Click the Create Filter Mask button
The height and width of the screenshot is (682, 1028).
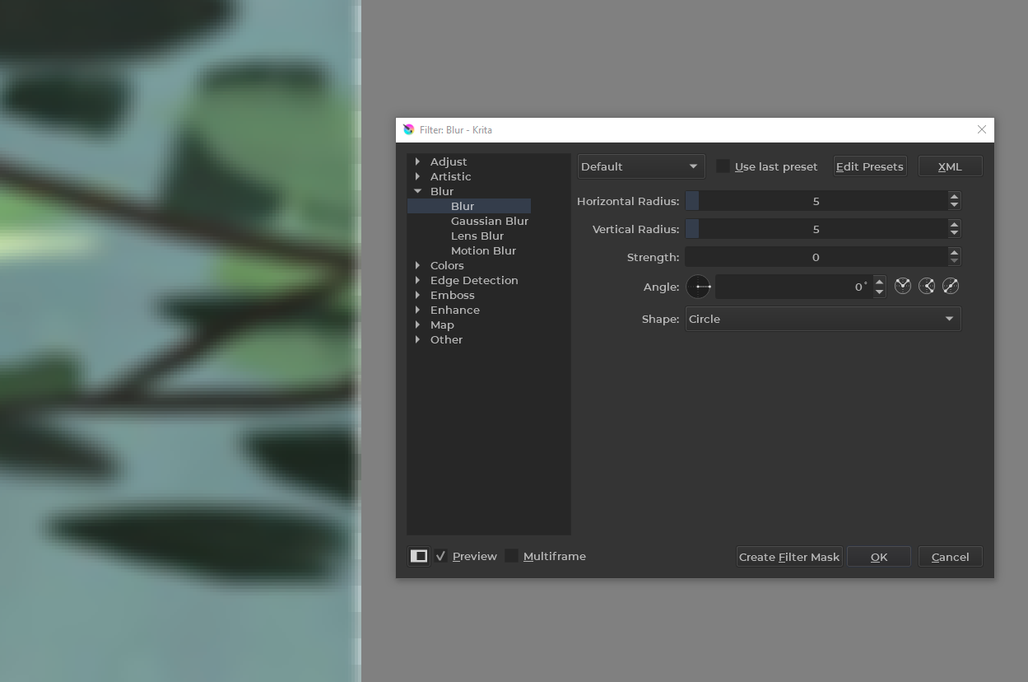[788, 558]
